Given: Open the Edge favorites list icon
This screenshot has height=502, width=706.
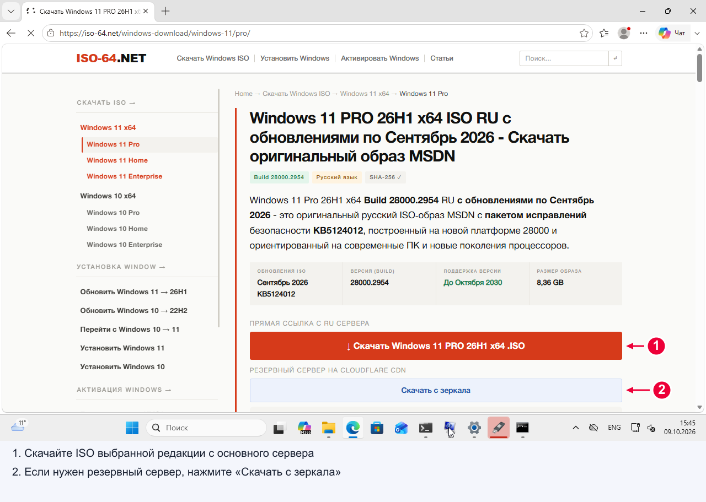Looking at the screenshot, I should coord(604,33).
